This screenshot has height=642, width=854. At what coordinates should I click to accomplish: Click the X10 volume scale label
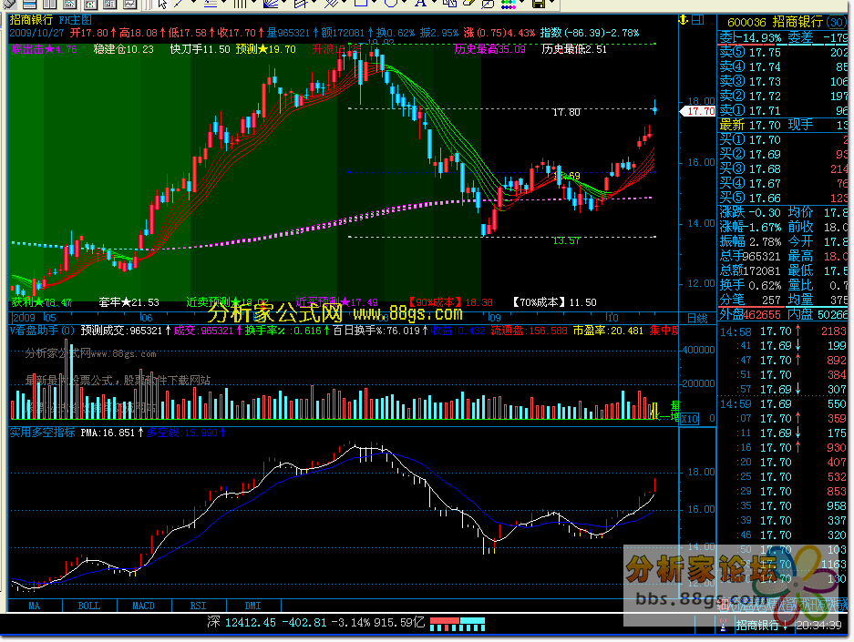coord(689,419)
